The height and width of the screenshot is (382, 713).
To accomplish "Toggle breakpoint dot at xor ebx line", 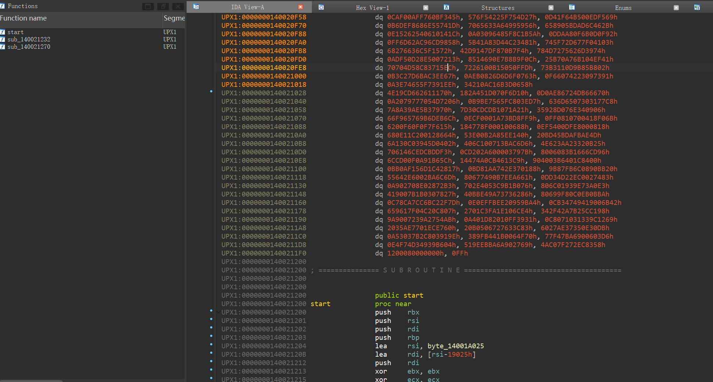I will coord(211,370).
